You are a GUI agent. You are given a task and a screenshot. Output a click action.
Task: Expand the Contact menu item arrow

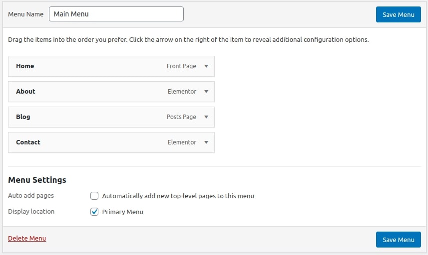click(206, 142)
